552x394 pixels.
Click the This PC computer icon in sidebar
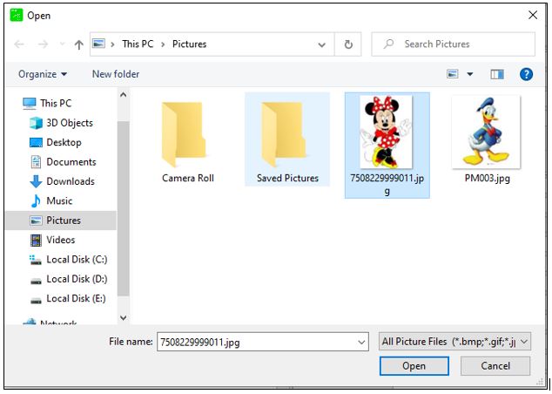click(x=30, y=103)
